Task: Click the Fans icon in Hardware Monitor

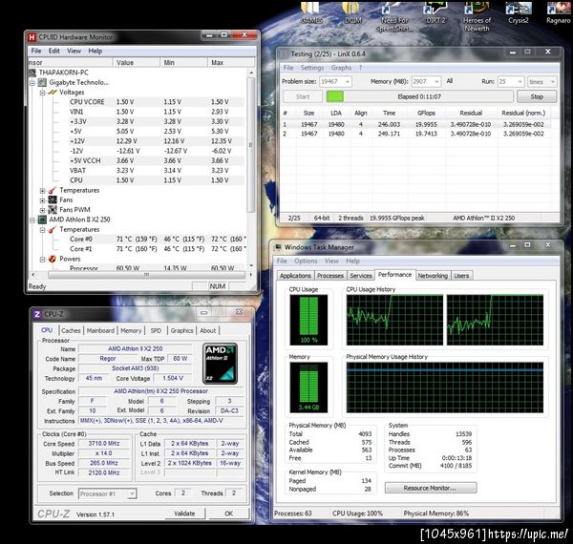Action: [53, 199]
